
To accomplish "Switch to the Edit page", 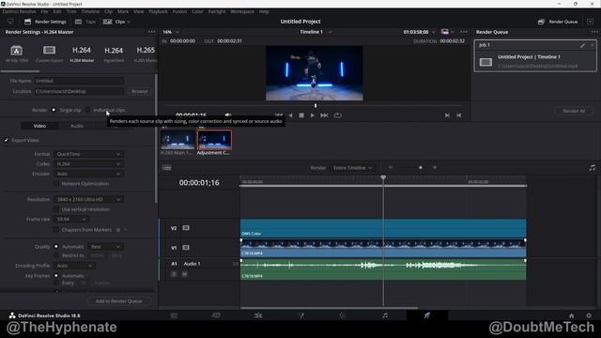I will (x=258, y=315).
